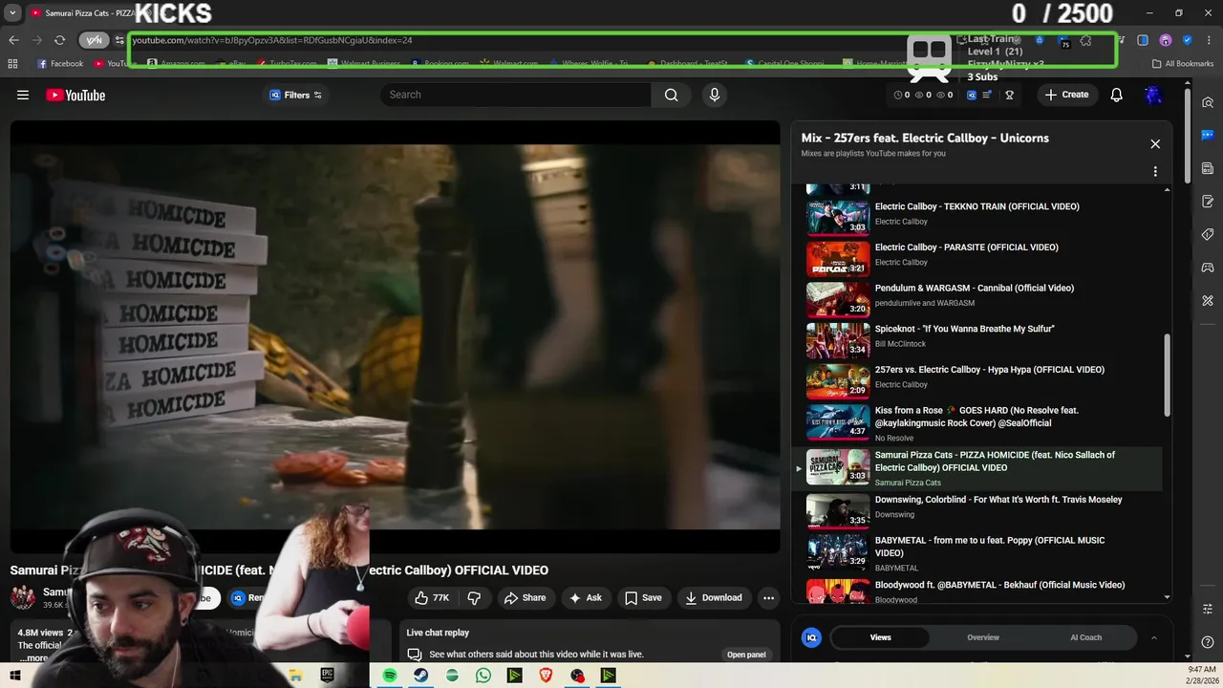Download the video
Screen dimensions: 1223x688
click(714, 598)
